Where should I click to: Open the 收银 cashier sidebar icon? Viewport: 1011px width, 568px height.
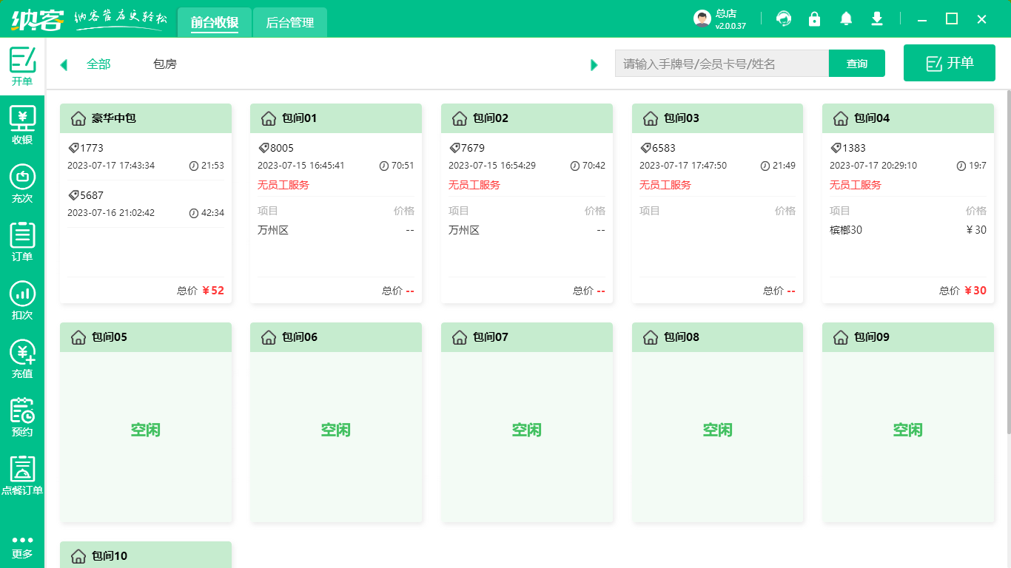tap(22, 125)
